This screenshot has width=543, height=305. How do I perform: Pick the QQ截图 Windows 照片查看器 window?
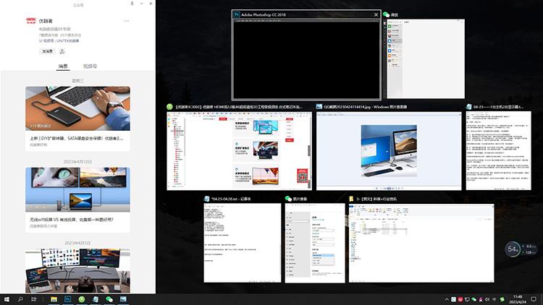click(x=387, y=150)
